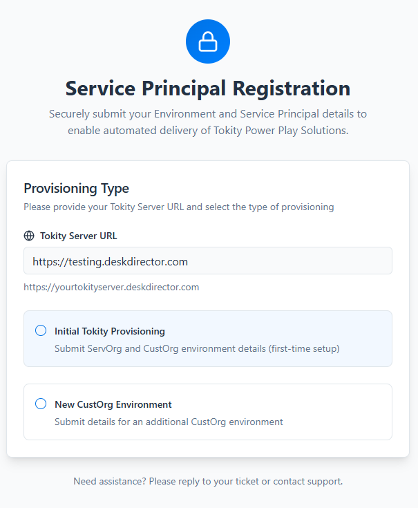
Task: Click the "Securely submit your Environment" subtitle line
Action: [208, 113]
